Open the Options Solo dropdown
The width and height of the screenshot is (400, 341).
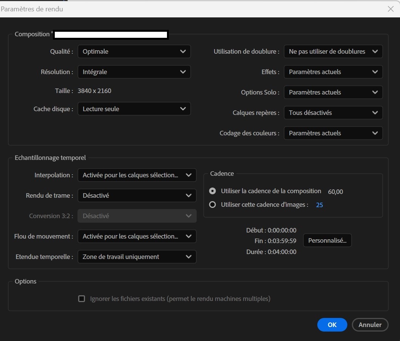coord(333,92)
